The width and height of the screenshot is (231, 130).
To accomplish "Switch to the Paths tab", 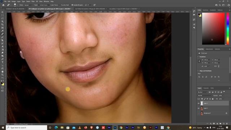I will [212, 88].
